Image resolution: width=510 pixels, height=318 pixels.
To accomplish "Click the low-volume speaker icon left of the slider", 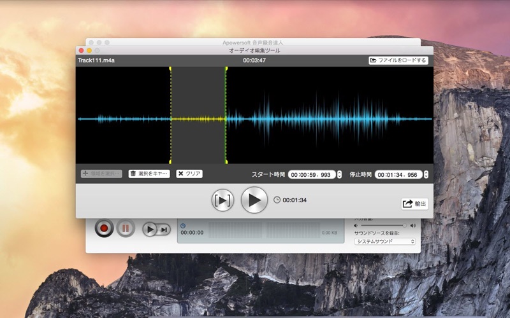I will [356, 226].
